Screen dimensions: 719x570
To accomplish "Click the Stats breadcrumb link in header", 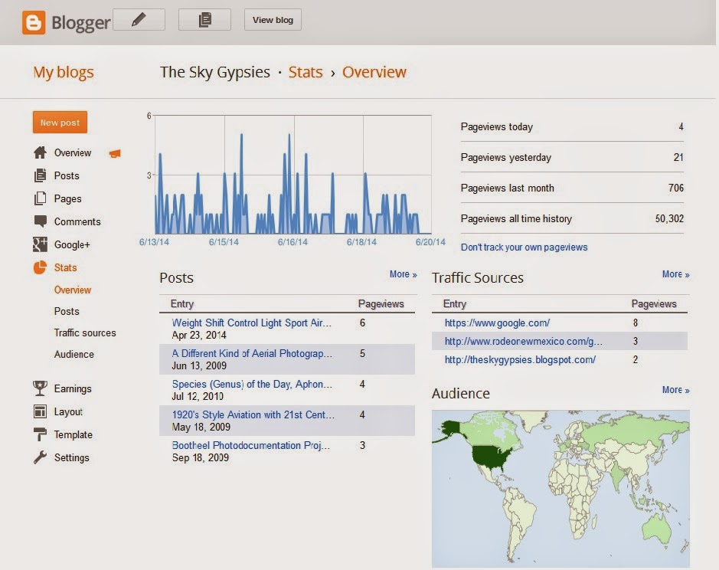I will point(306,72).
